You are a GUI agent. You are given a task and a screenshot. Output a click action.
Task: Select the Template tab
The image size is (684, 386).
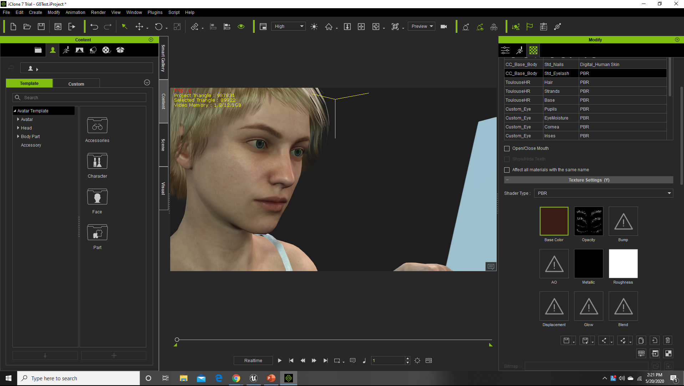[29, 83]
